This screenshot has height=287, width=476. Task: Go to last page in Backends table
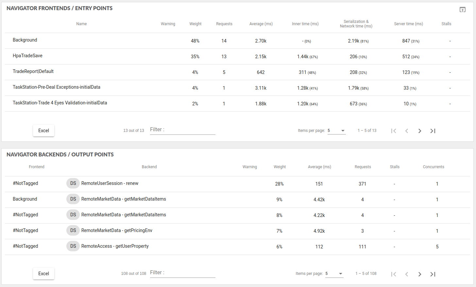click(x=433, y=274)
